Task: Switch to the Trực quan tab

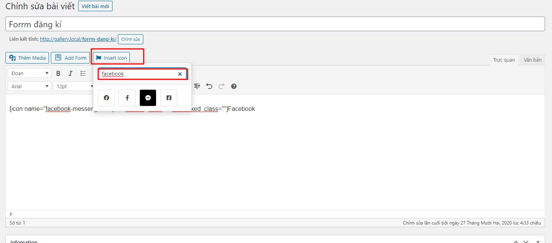Action: tap(504, 60)
